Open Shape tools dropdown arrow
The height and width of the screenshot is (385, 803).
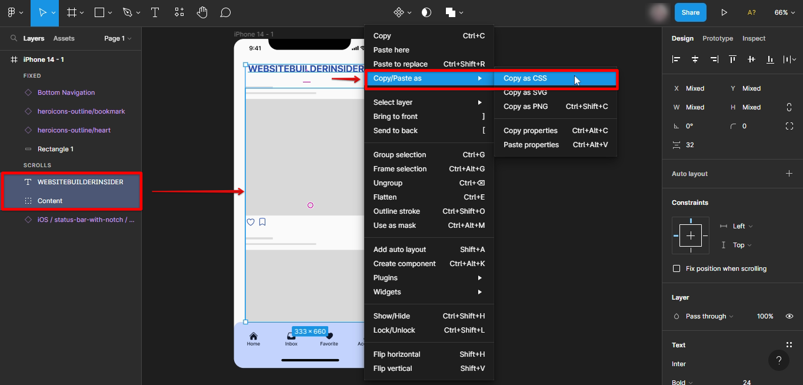tap(110, 12)
